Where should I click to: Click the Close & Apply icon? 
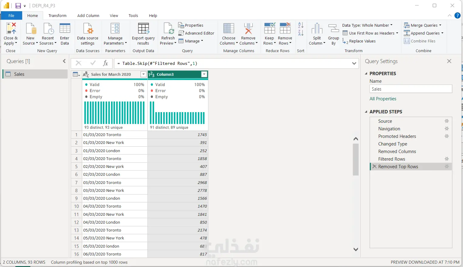11,28
